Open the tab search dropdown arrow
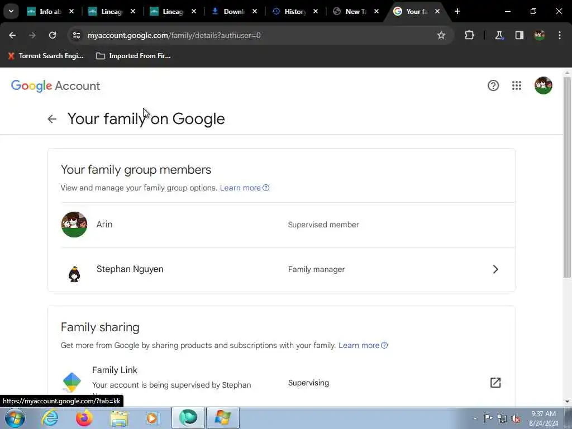 (11, 11)
